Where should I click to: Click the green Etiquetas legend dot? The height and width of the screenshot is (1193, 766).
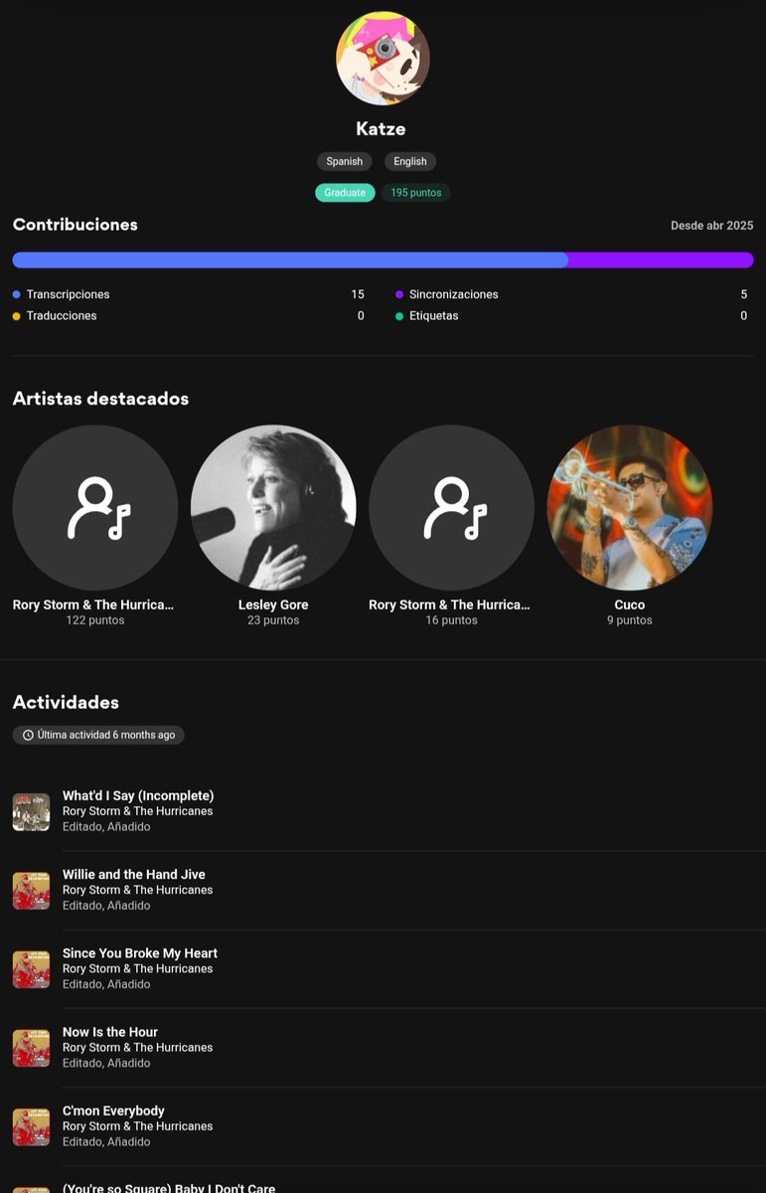[x=399, y=316]
